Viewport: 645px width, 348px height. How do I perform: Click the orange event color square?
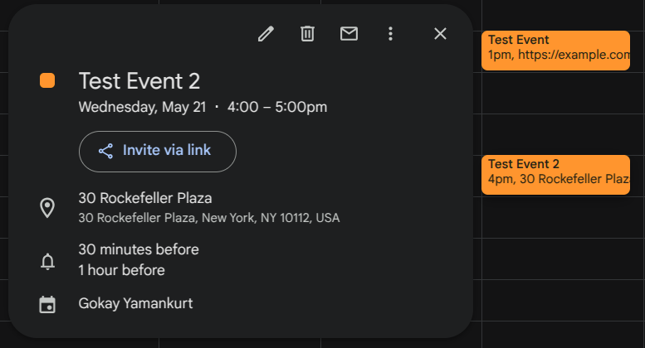(47, 80)
